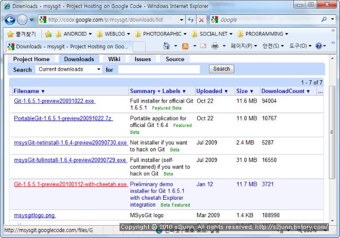Image resolution: width=340 pixels, height=238 pixels.
Task: Open the SOCIAL.NET favorites folder
Action: coord(212,34)
